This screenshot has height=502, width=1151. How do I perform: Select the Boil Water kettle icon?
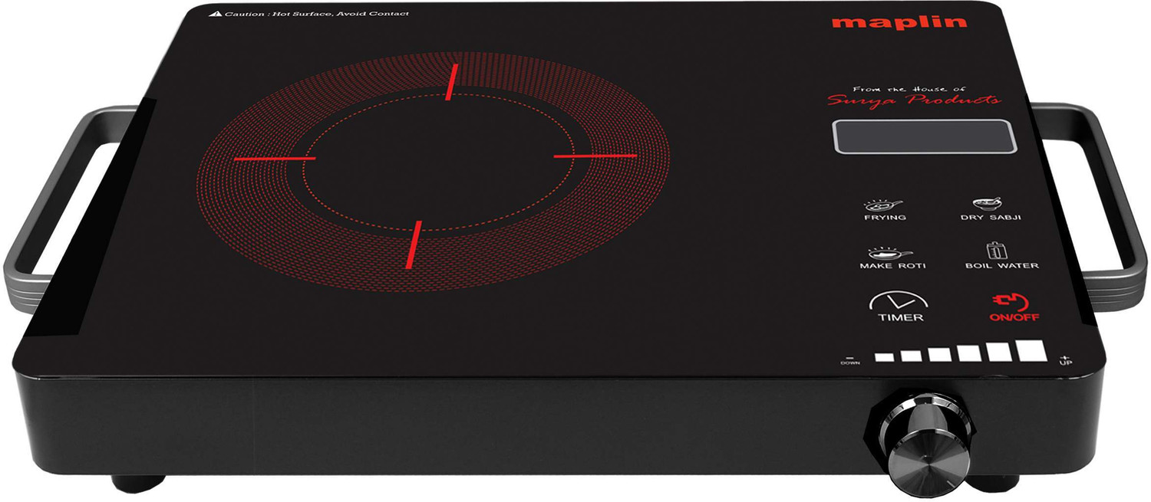[x=995, y=251]
